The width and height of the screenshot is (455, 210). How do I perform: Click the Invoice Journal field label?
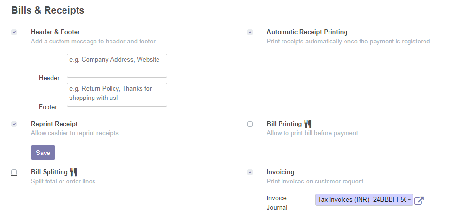[277, 203]
